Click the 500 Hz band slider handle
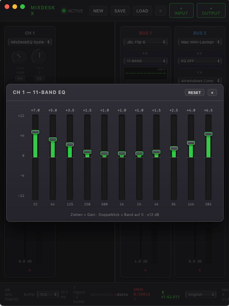 pyautogui.click(x=104, y=153)
